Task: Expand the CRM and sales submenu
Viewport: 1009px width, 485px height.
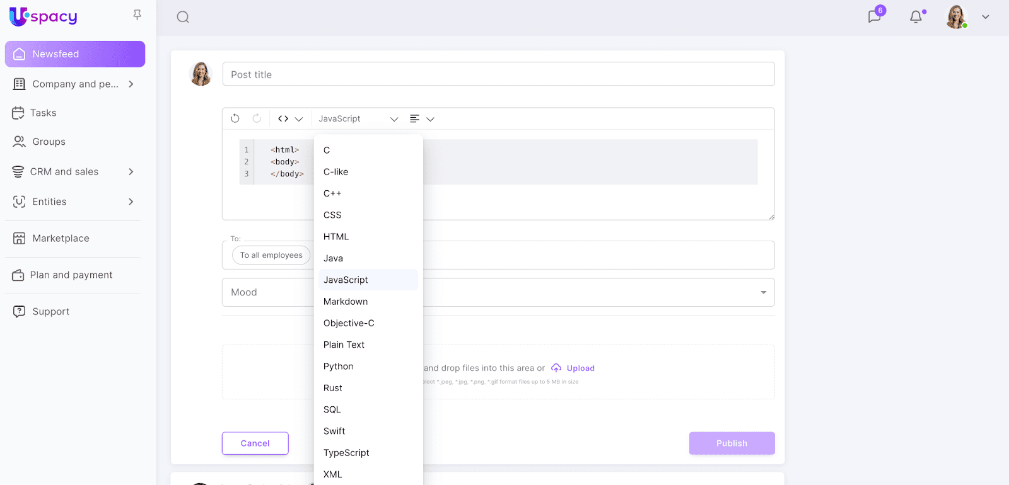Action: 131,171
